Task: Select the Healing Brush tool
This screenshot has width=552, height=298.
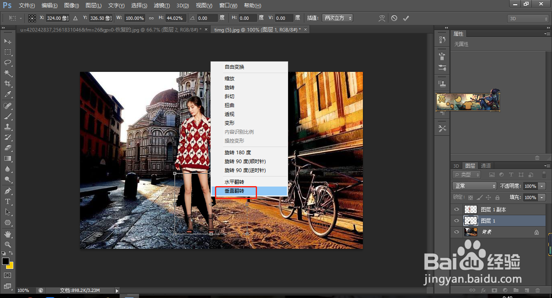Action: pos(8,106)
